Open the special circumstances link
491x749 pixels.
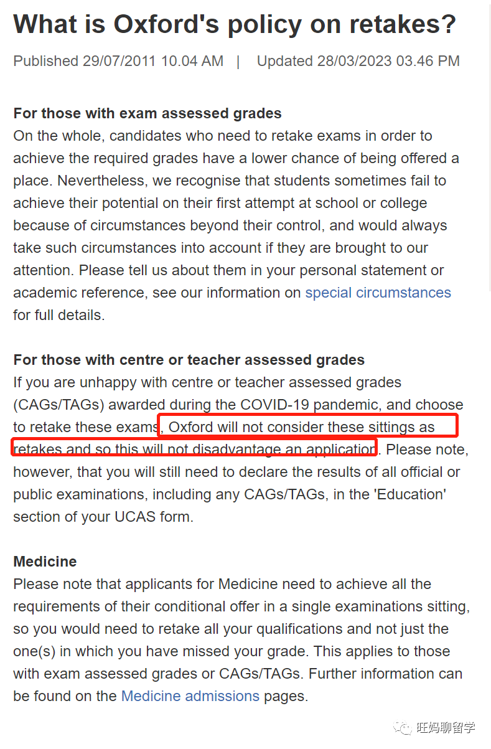coord(378,293)
